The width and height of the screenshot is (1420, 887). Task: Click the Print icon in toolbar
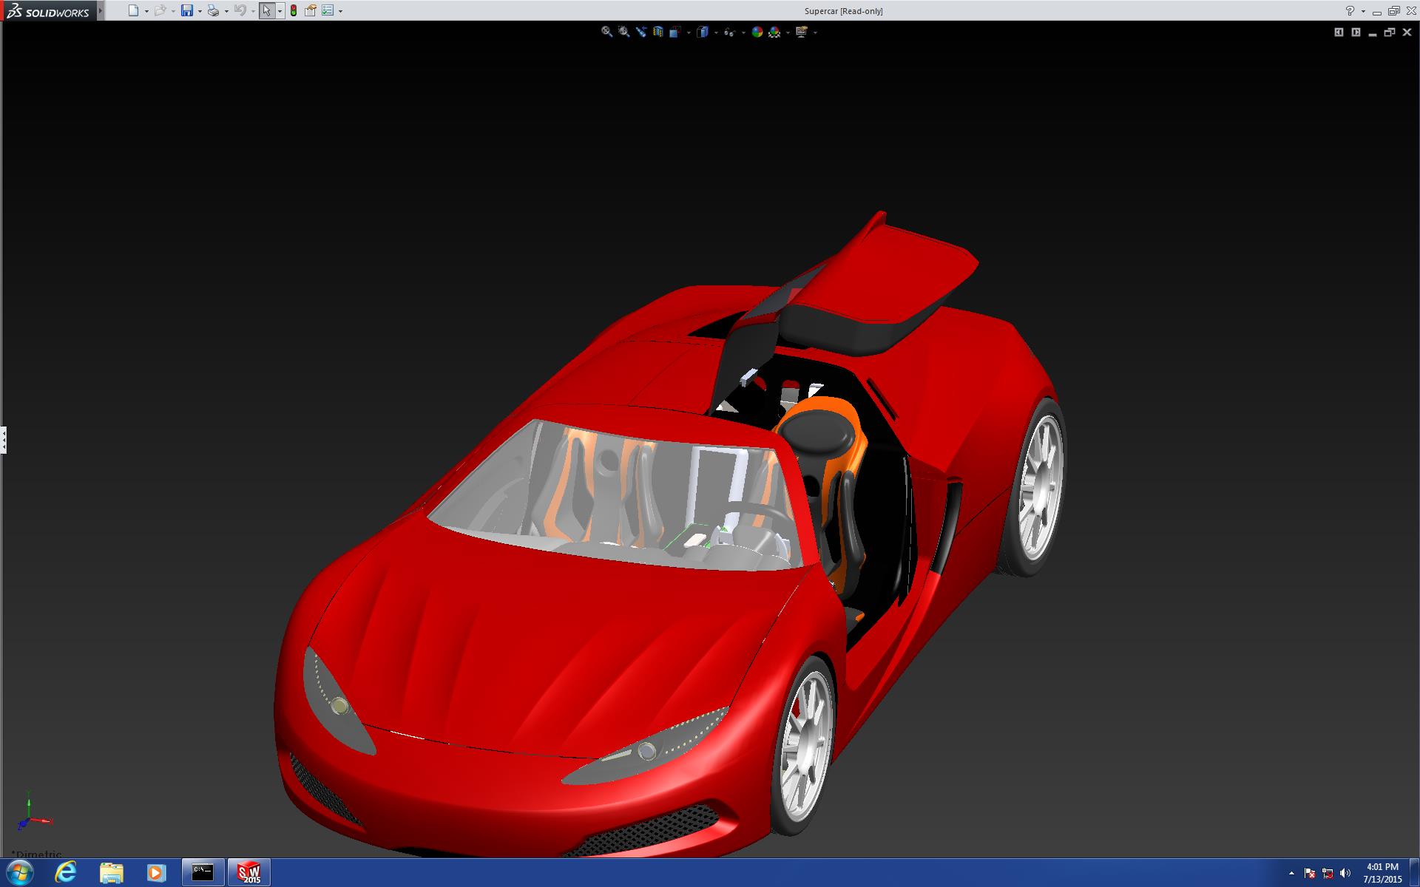point(213,10)
